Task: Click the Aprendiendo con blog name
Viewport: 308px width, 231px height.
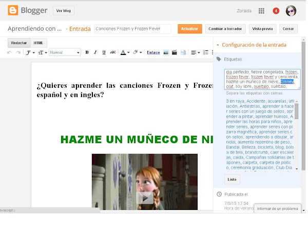Action: (34, 29)
